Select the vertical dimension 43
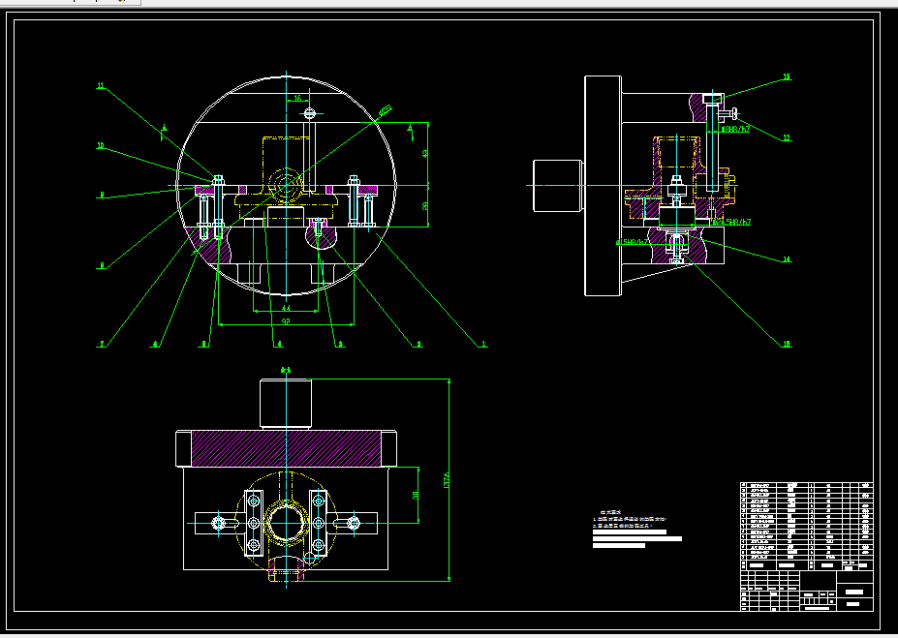The image size is (898, 638). (425, 153)
